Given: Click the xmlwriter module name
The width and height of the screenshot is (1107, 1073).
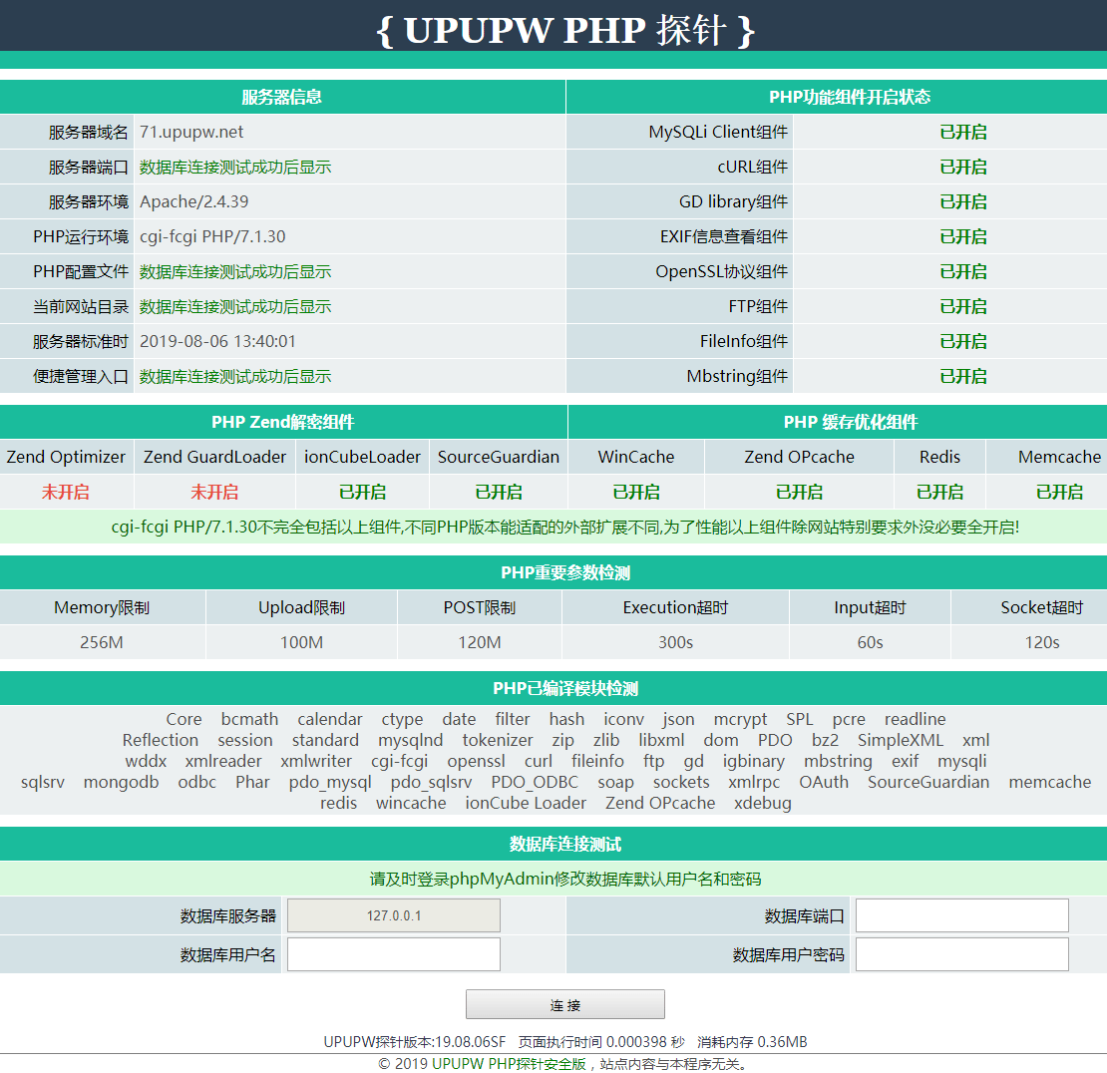Looking at the screenshot, I should coord(316,761).
